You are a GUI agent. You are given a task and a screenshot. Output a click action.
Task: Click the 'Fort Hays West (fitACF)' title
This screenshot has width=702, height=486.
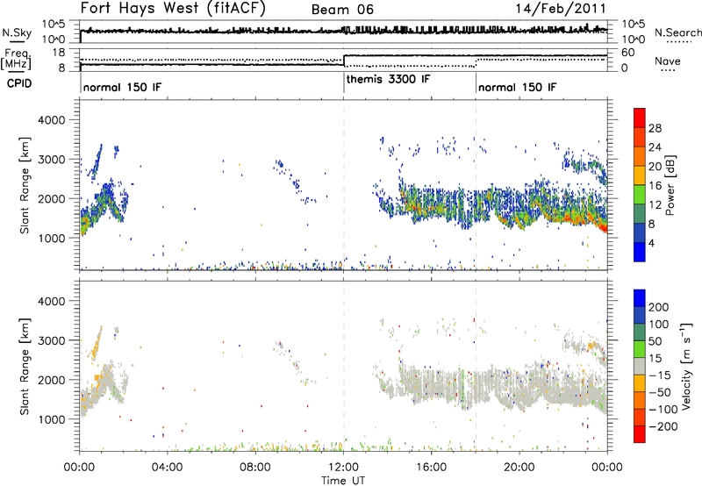(173, 8)
